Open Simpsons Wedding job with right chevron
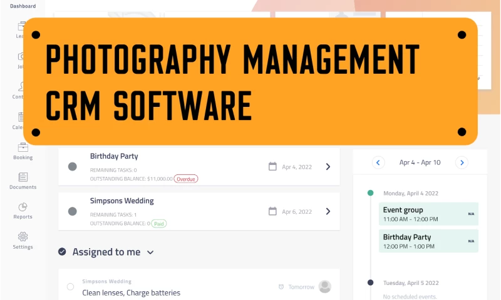 pos(328,211)
